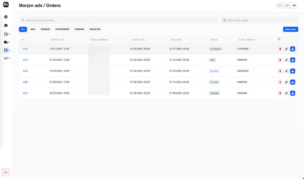Click the New status badge
Viewport: 304px width, 179px height.
(212, 60)
